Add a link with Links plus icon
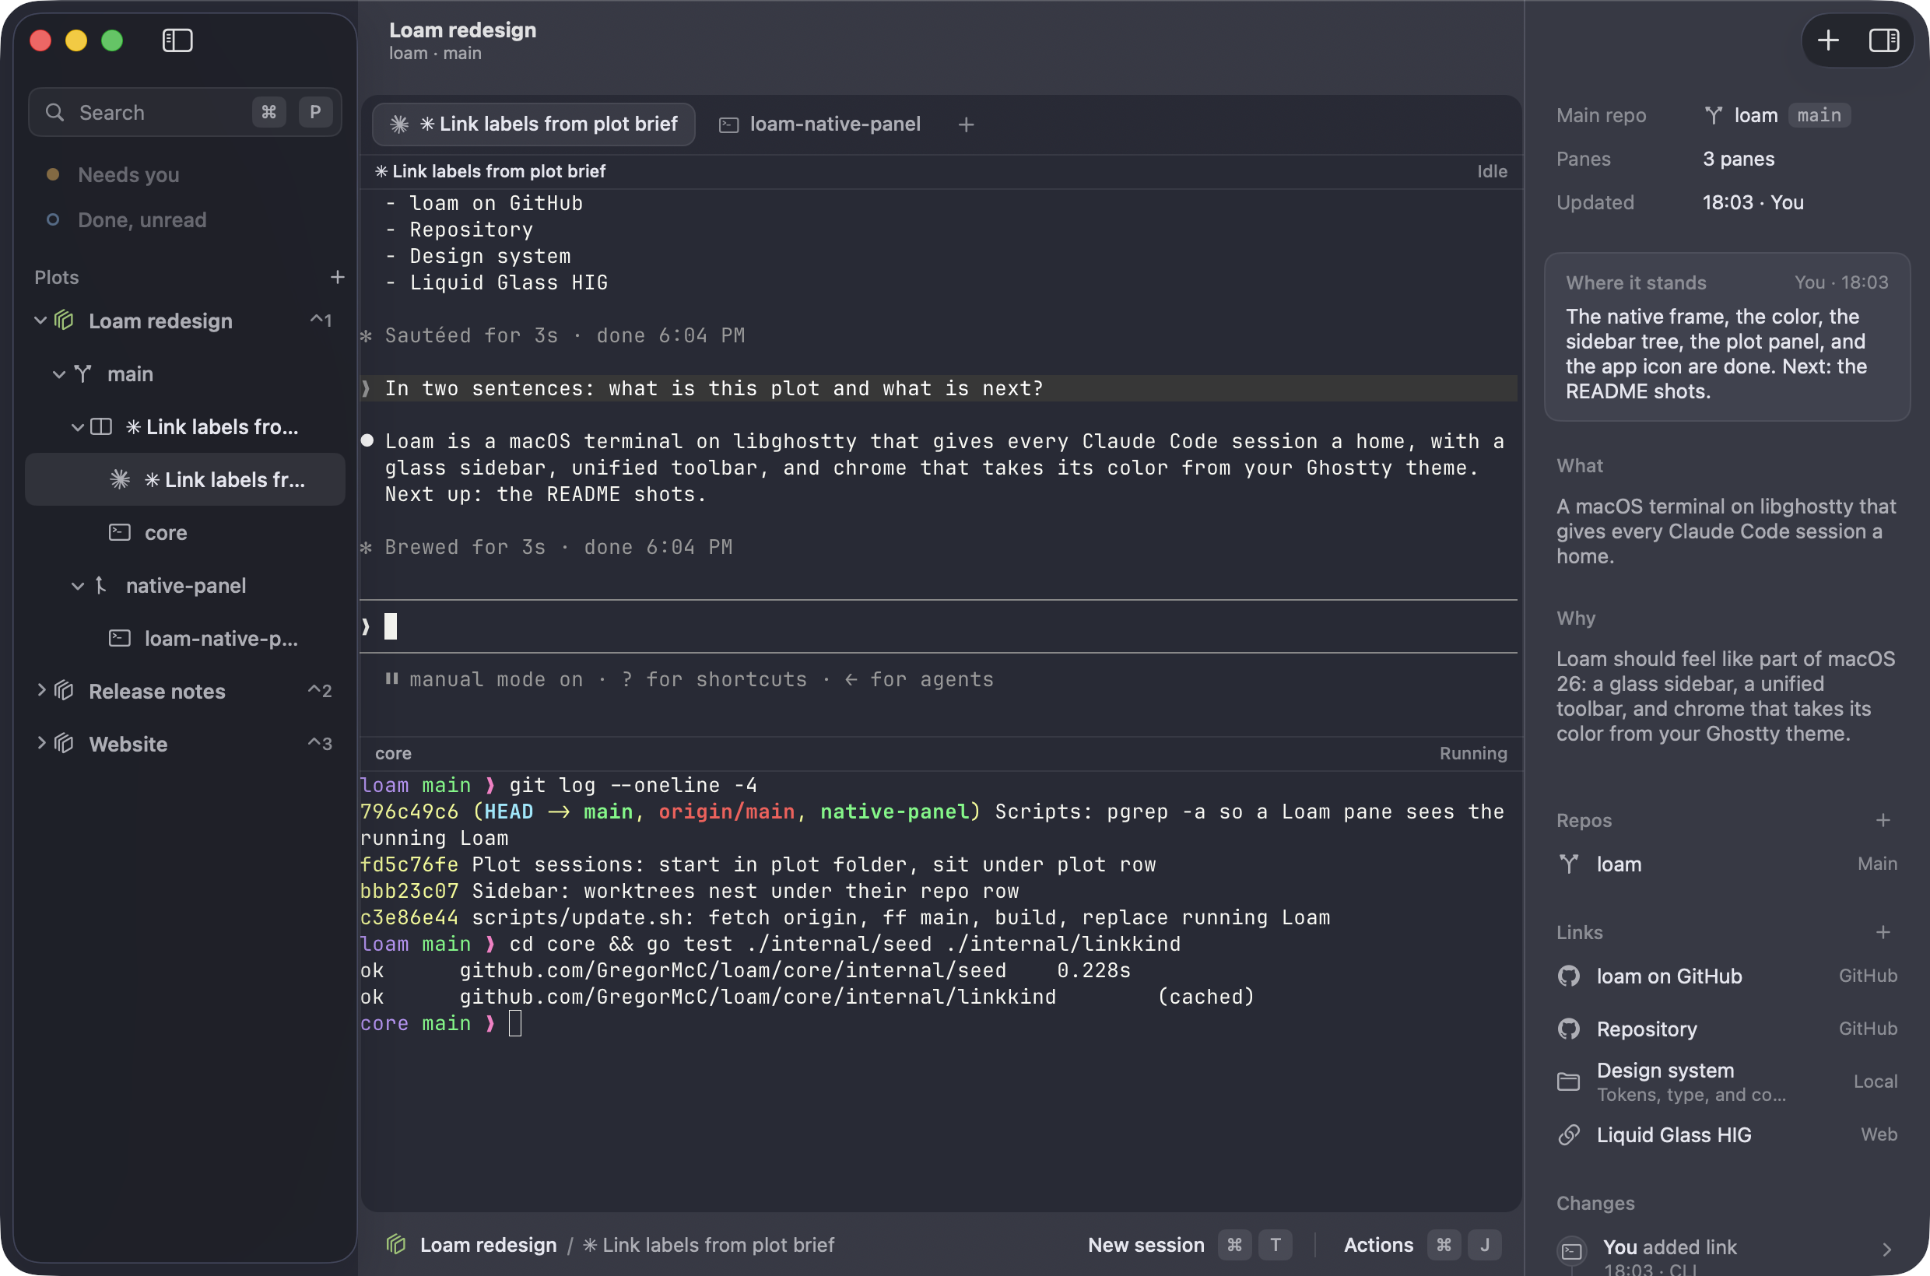Viewport: 1930px width, 1276px height. [x=1883, y=933]
